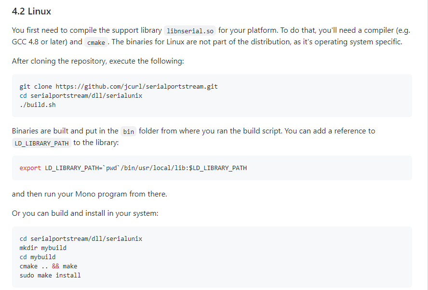Click the ./build.sh line in the code block
The image size is (428, 290).
click(x=38, y=105)
